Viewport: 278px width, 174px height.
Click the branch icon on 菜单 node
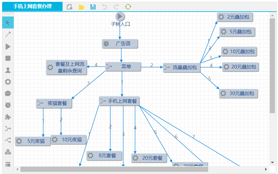point(109,67)
